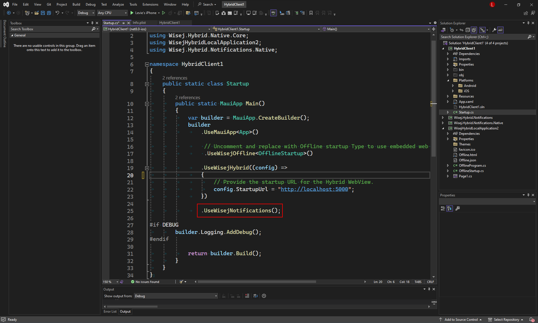Open the Build menu

coord(76,4)
